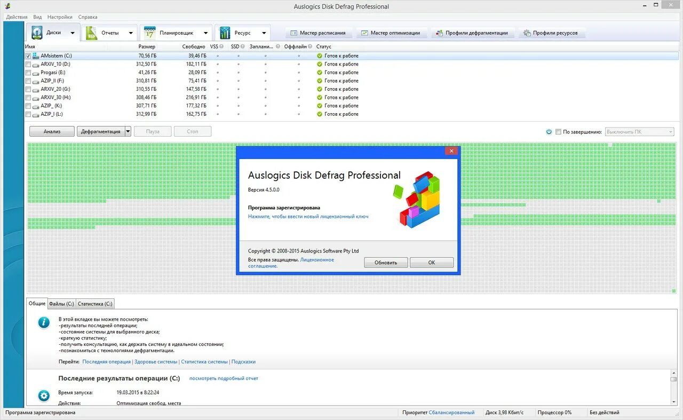Click the Подсказки link
The image size is (683, 420).
[x=243, y=362]
